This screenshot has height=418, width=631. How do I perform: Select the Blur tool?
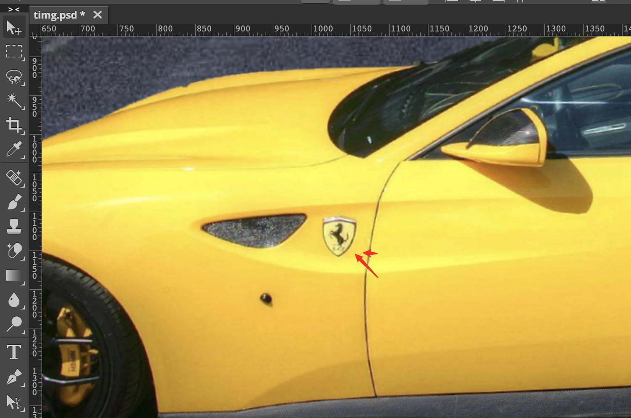14,300
